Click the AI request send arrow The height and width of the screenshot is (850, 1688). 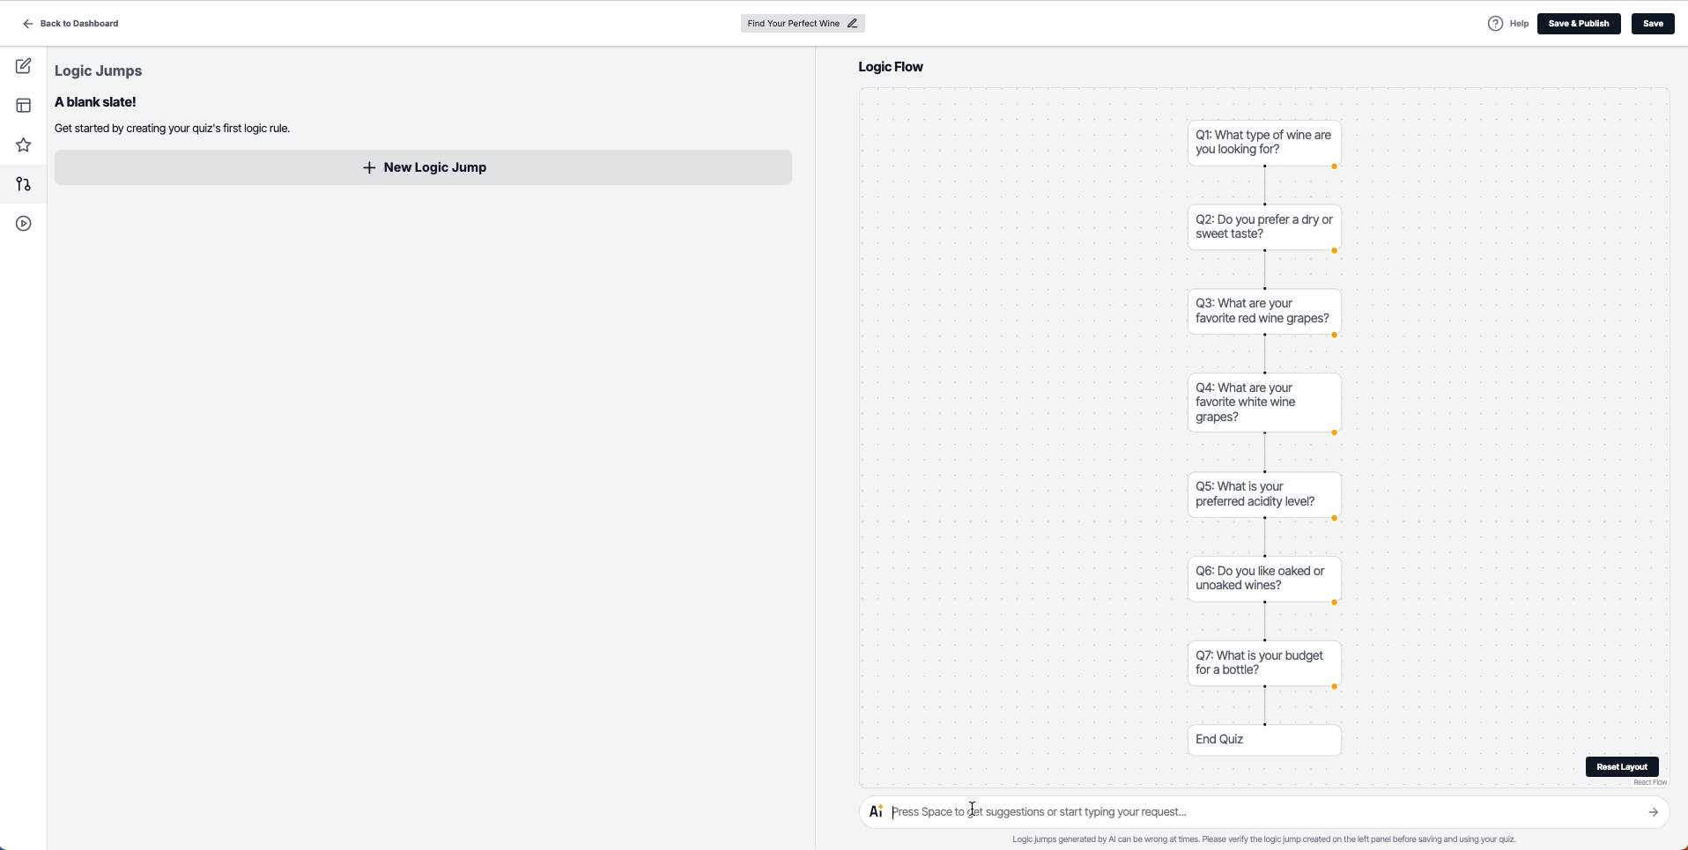(1653, 812)
